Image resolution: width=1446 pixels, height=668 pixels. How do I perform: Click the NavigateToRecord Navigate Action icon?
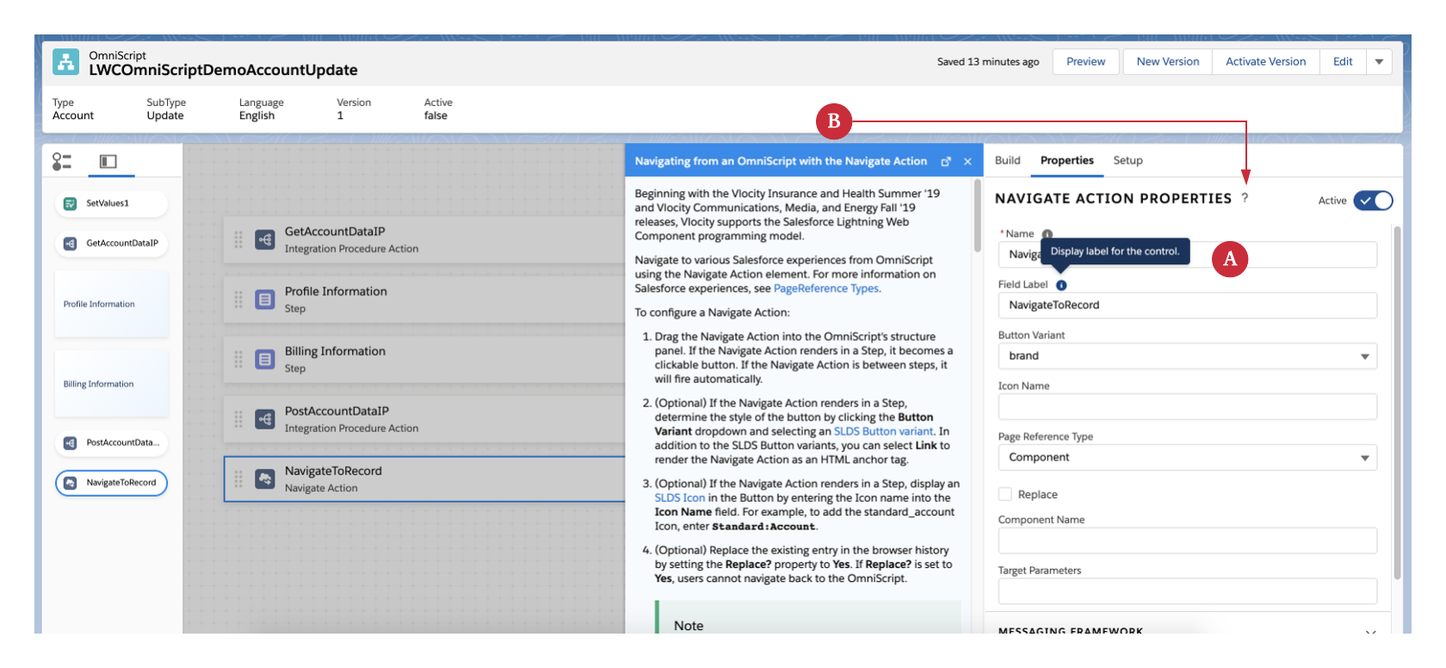[x=265, y=479]
